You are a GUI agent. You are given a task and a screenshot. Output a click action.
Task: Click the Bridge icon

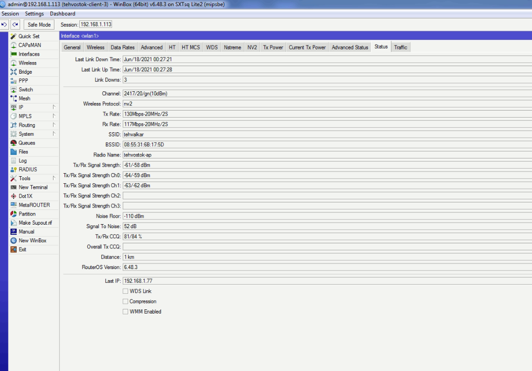coord(13,72)
